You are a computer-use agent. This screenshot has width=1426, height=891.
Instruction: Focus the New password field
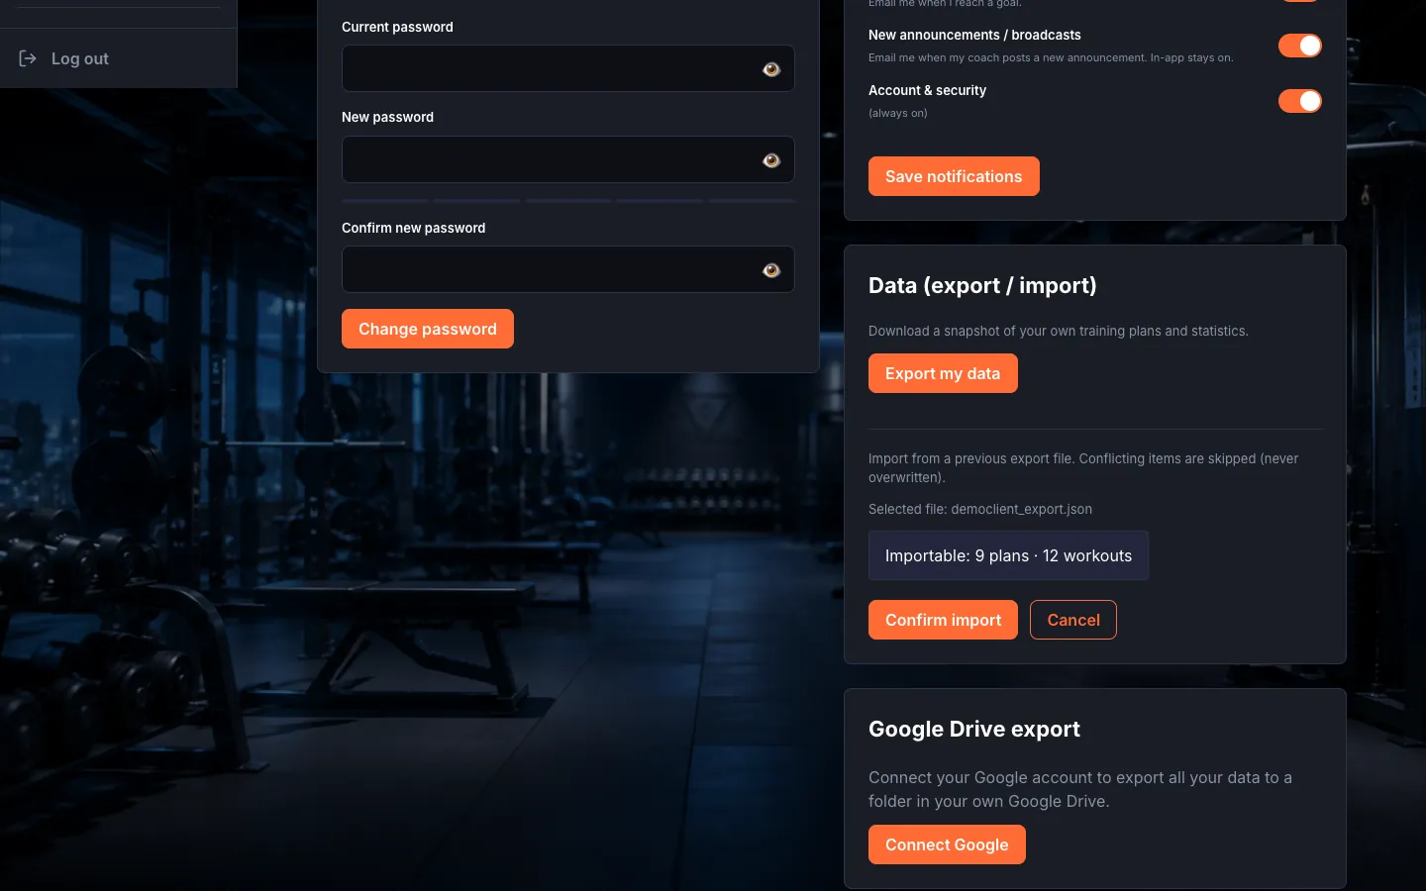coord(568,159)
